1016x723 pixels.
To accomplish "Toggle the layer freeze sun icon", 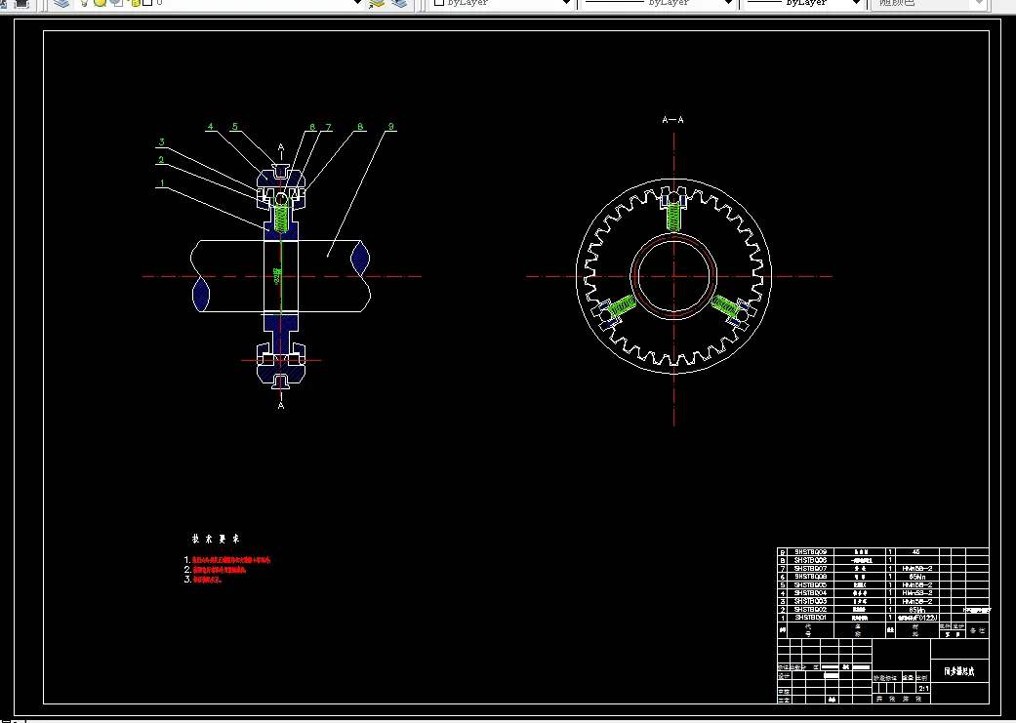I will click(101, 3).
